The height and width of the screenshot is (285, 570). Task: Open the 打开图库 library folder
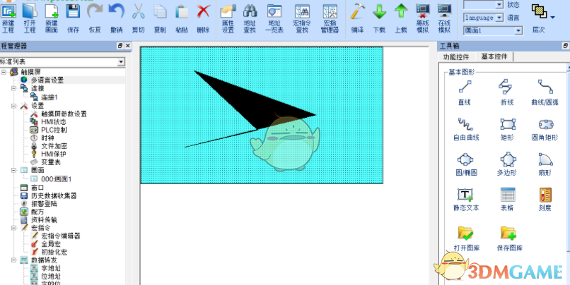click(467, 238)
